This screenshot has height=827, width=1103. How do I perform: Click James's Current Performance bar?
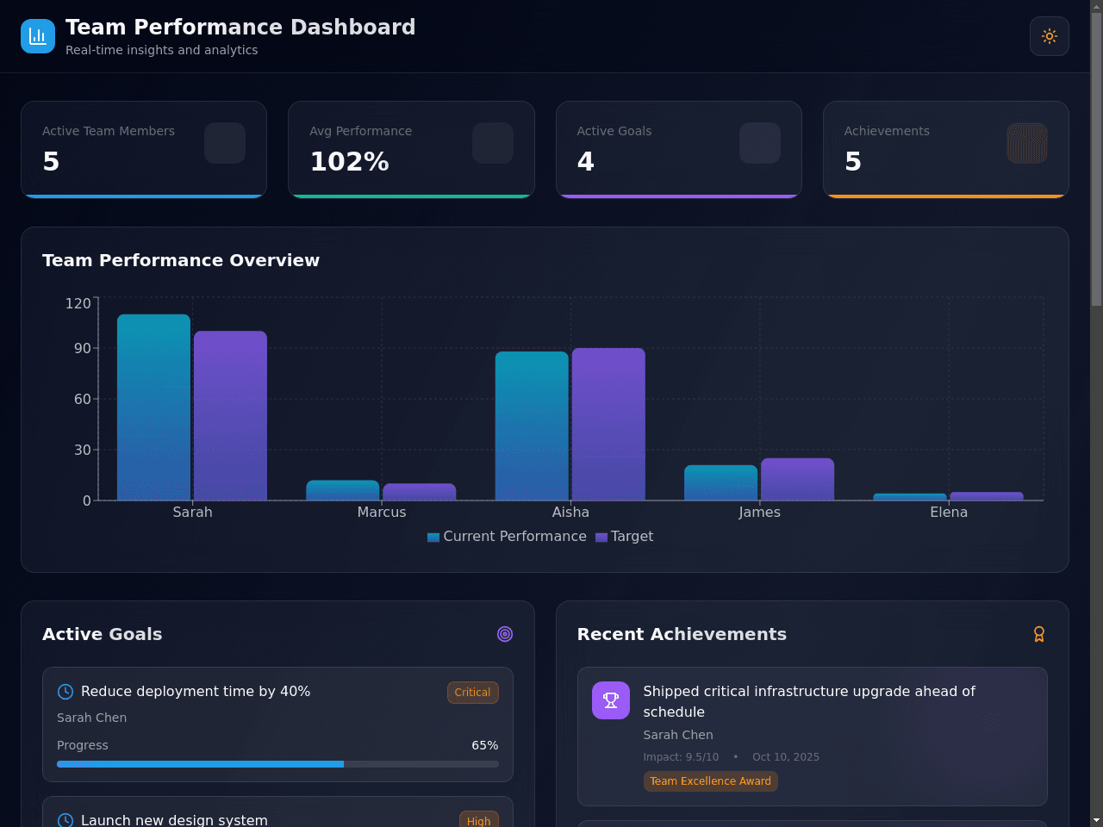tap(721, 483)
